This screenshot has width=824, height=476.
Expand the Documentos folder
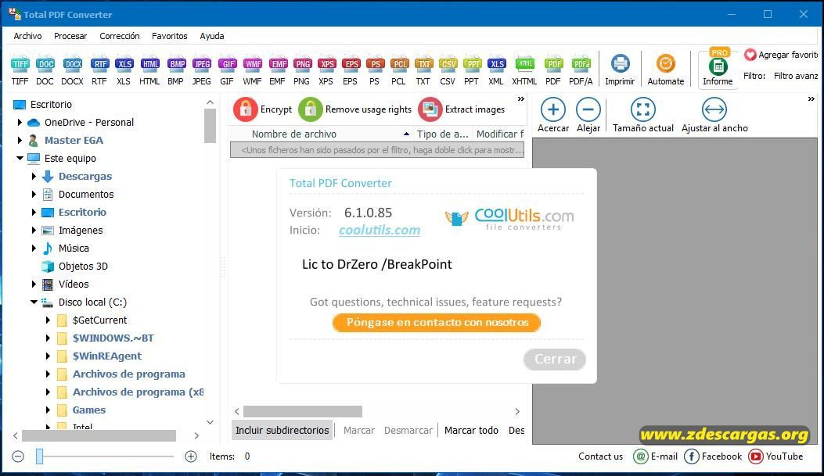click(x=34, y=194)
